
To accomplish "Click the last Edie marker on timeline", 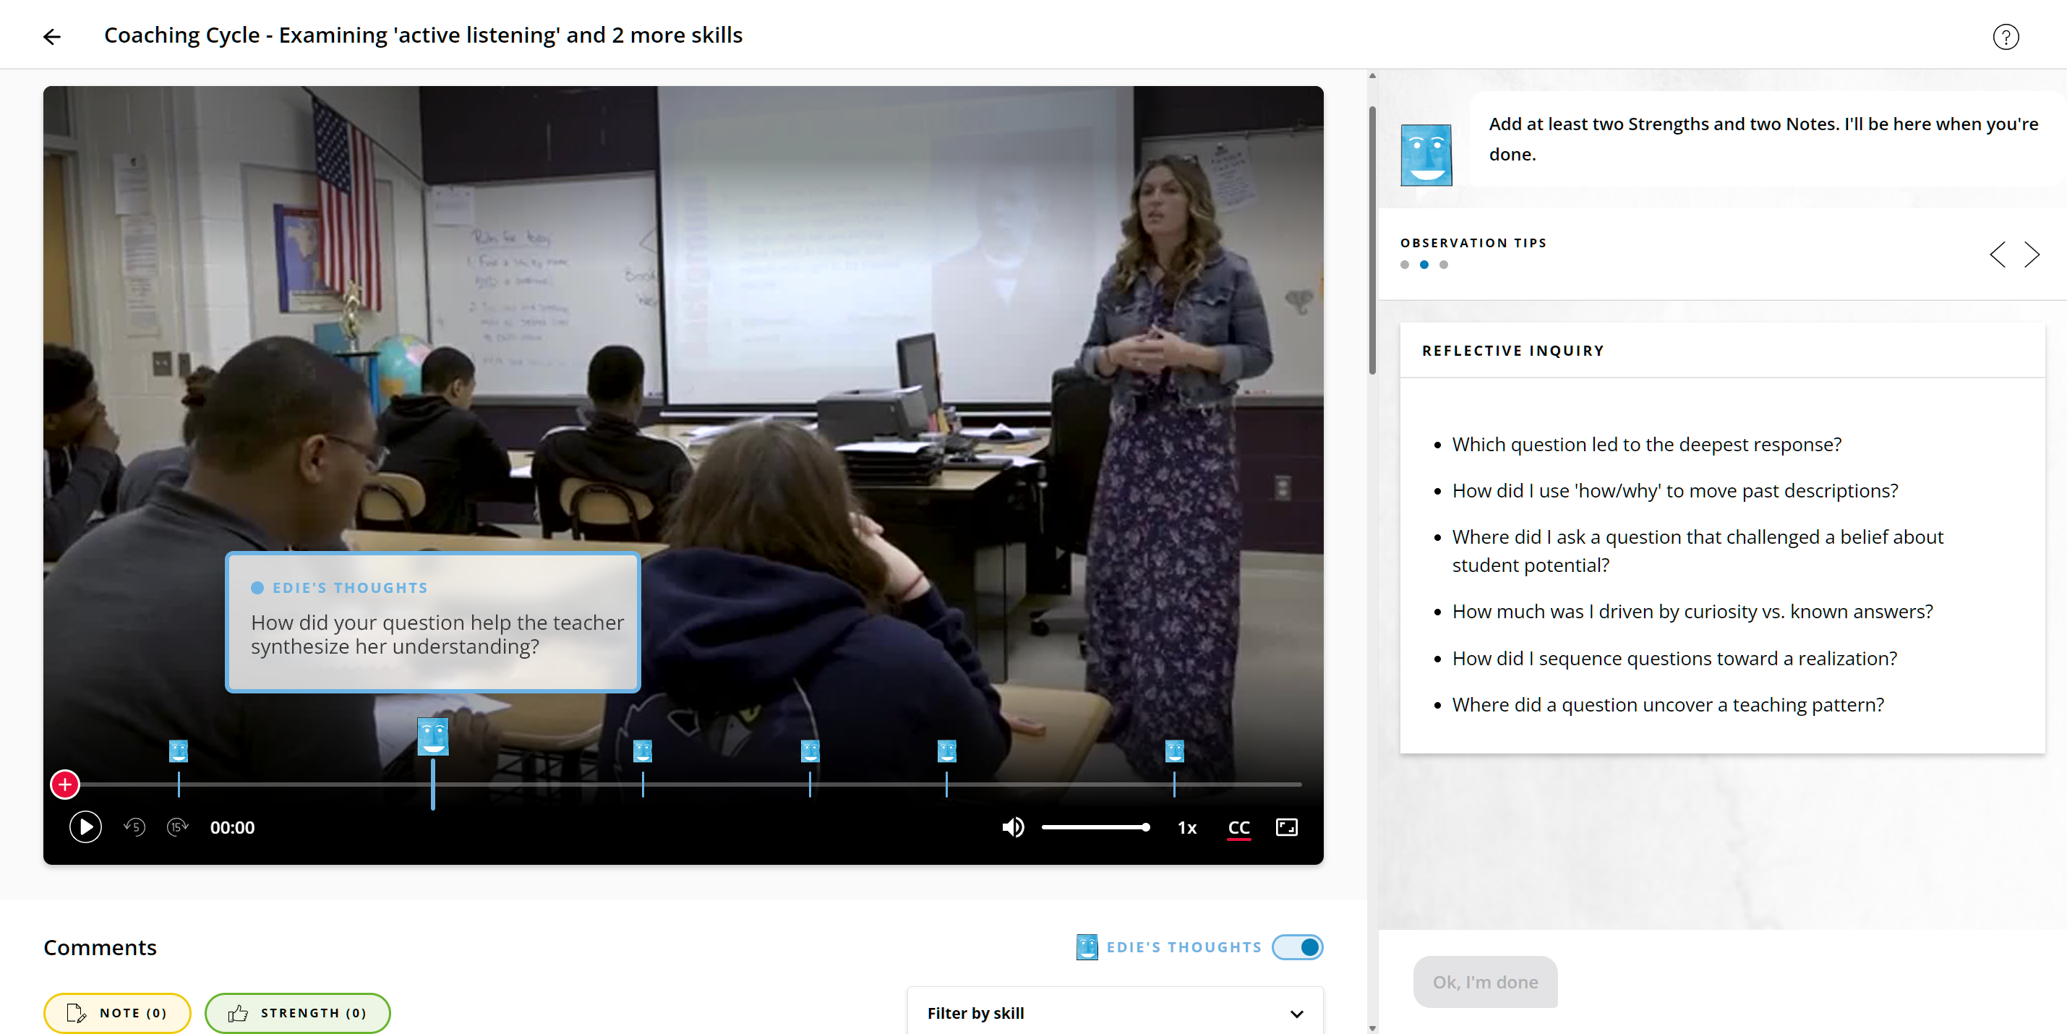I will [x=1174, y=751].
